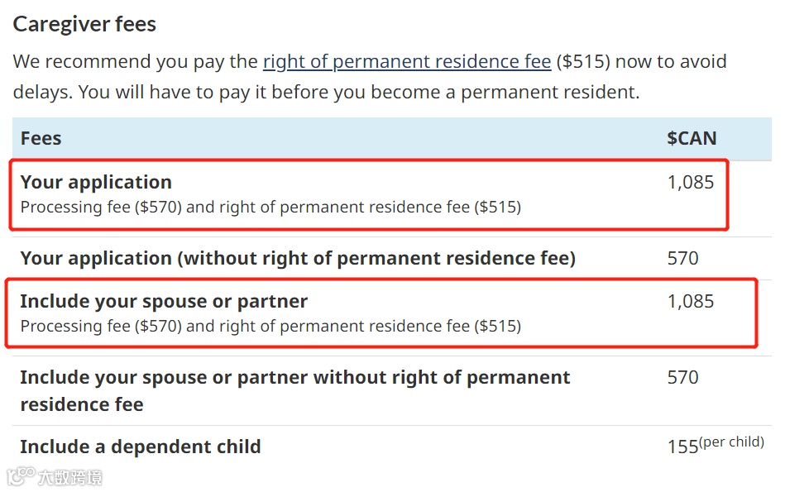Click the Caregiver fees heading
The height and width of the screenshot is (492, 785).
tap(84, 24)
